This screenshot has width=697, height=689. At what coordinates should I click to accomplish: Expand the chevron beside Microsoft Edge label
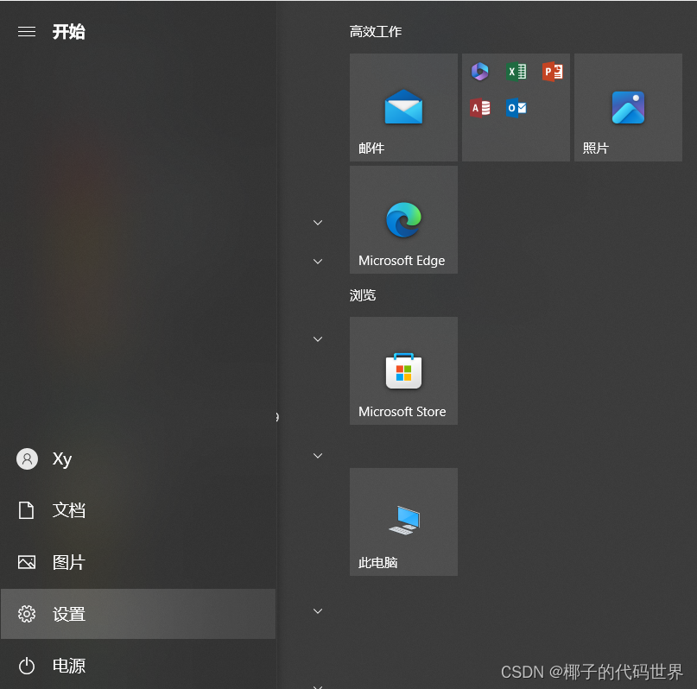[318, 262]
